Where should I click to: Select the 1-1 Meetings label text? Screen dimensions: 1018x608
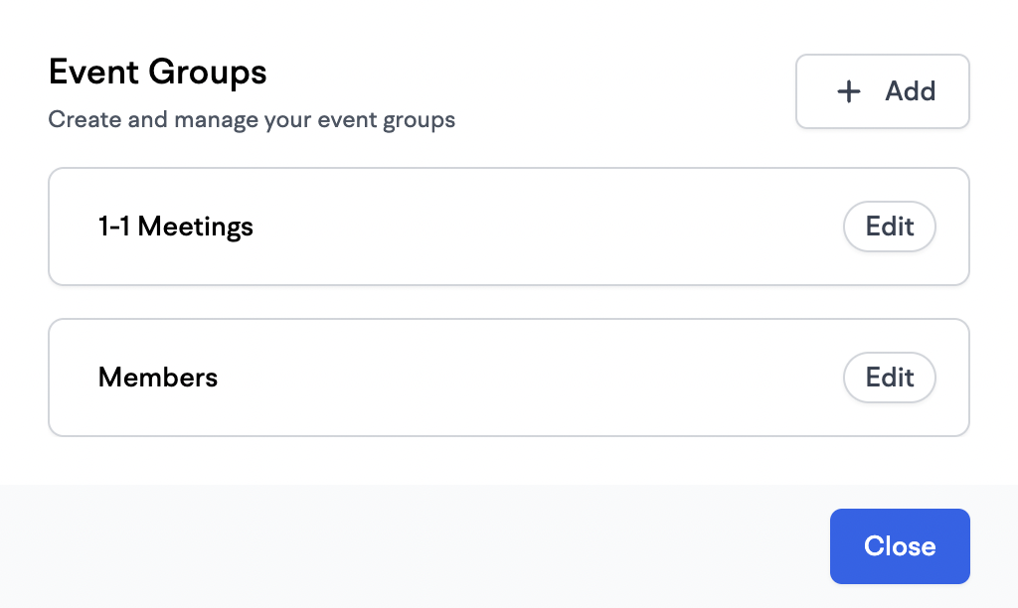point(176,228)
